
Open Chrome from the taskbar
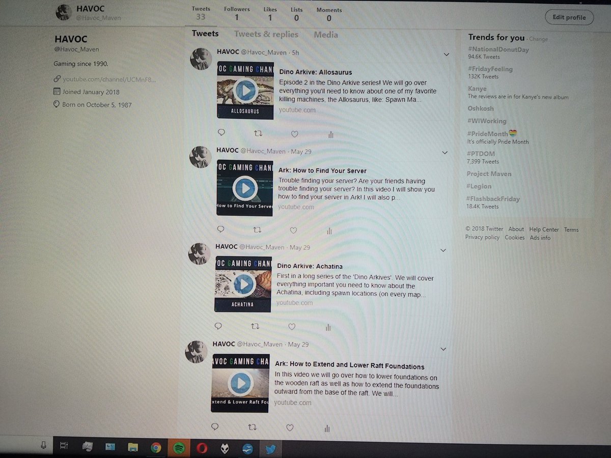coord(156,448)
